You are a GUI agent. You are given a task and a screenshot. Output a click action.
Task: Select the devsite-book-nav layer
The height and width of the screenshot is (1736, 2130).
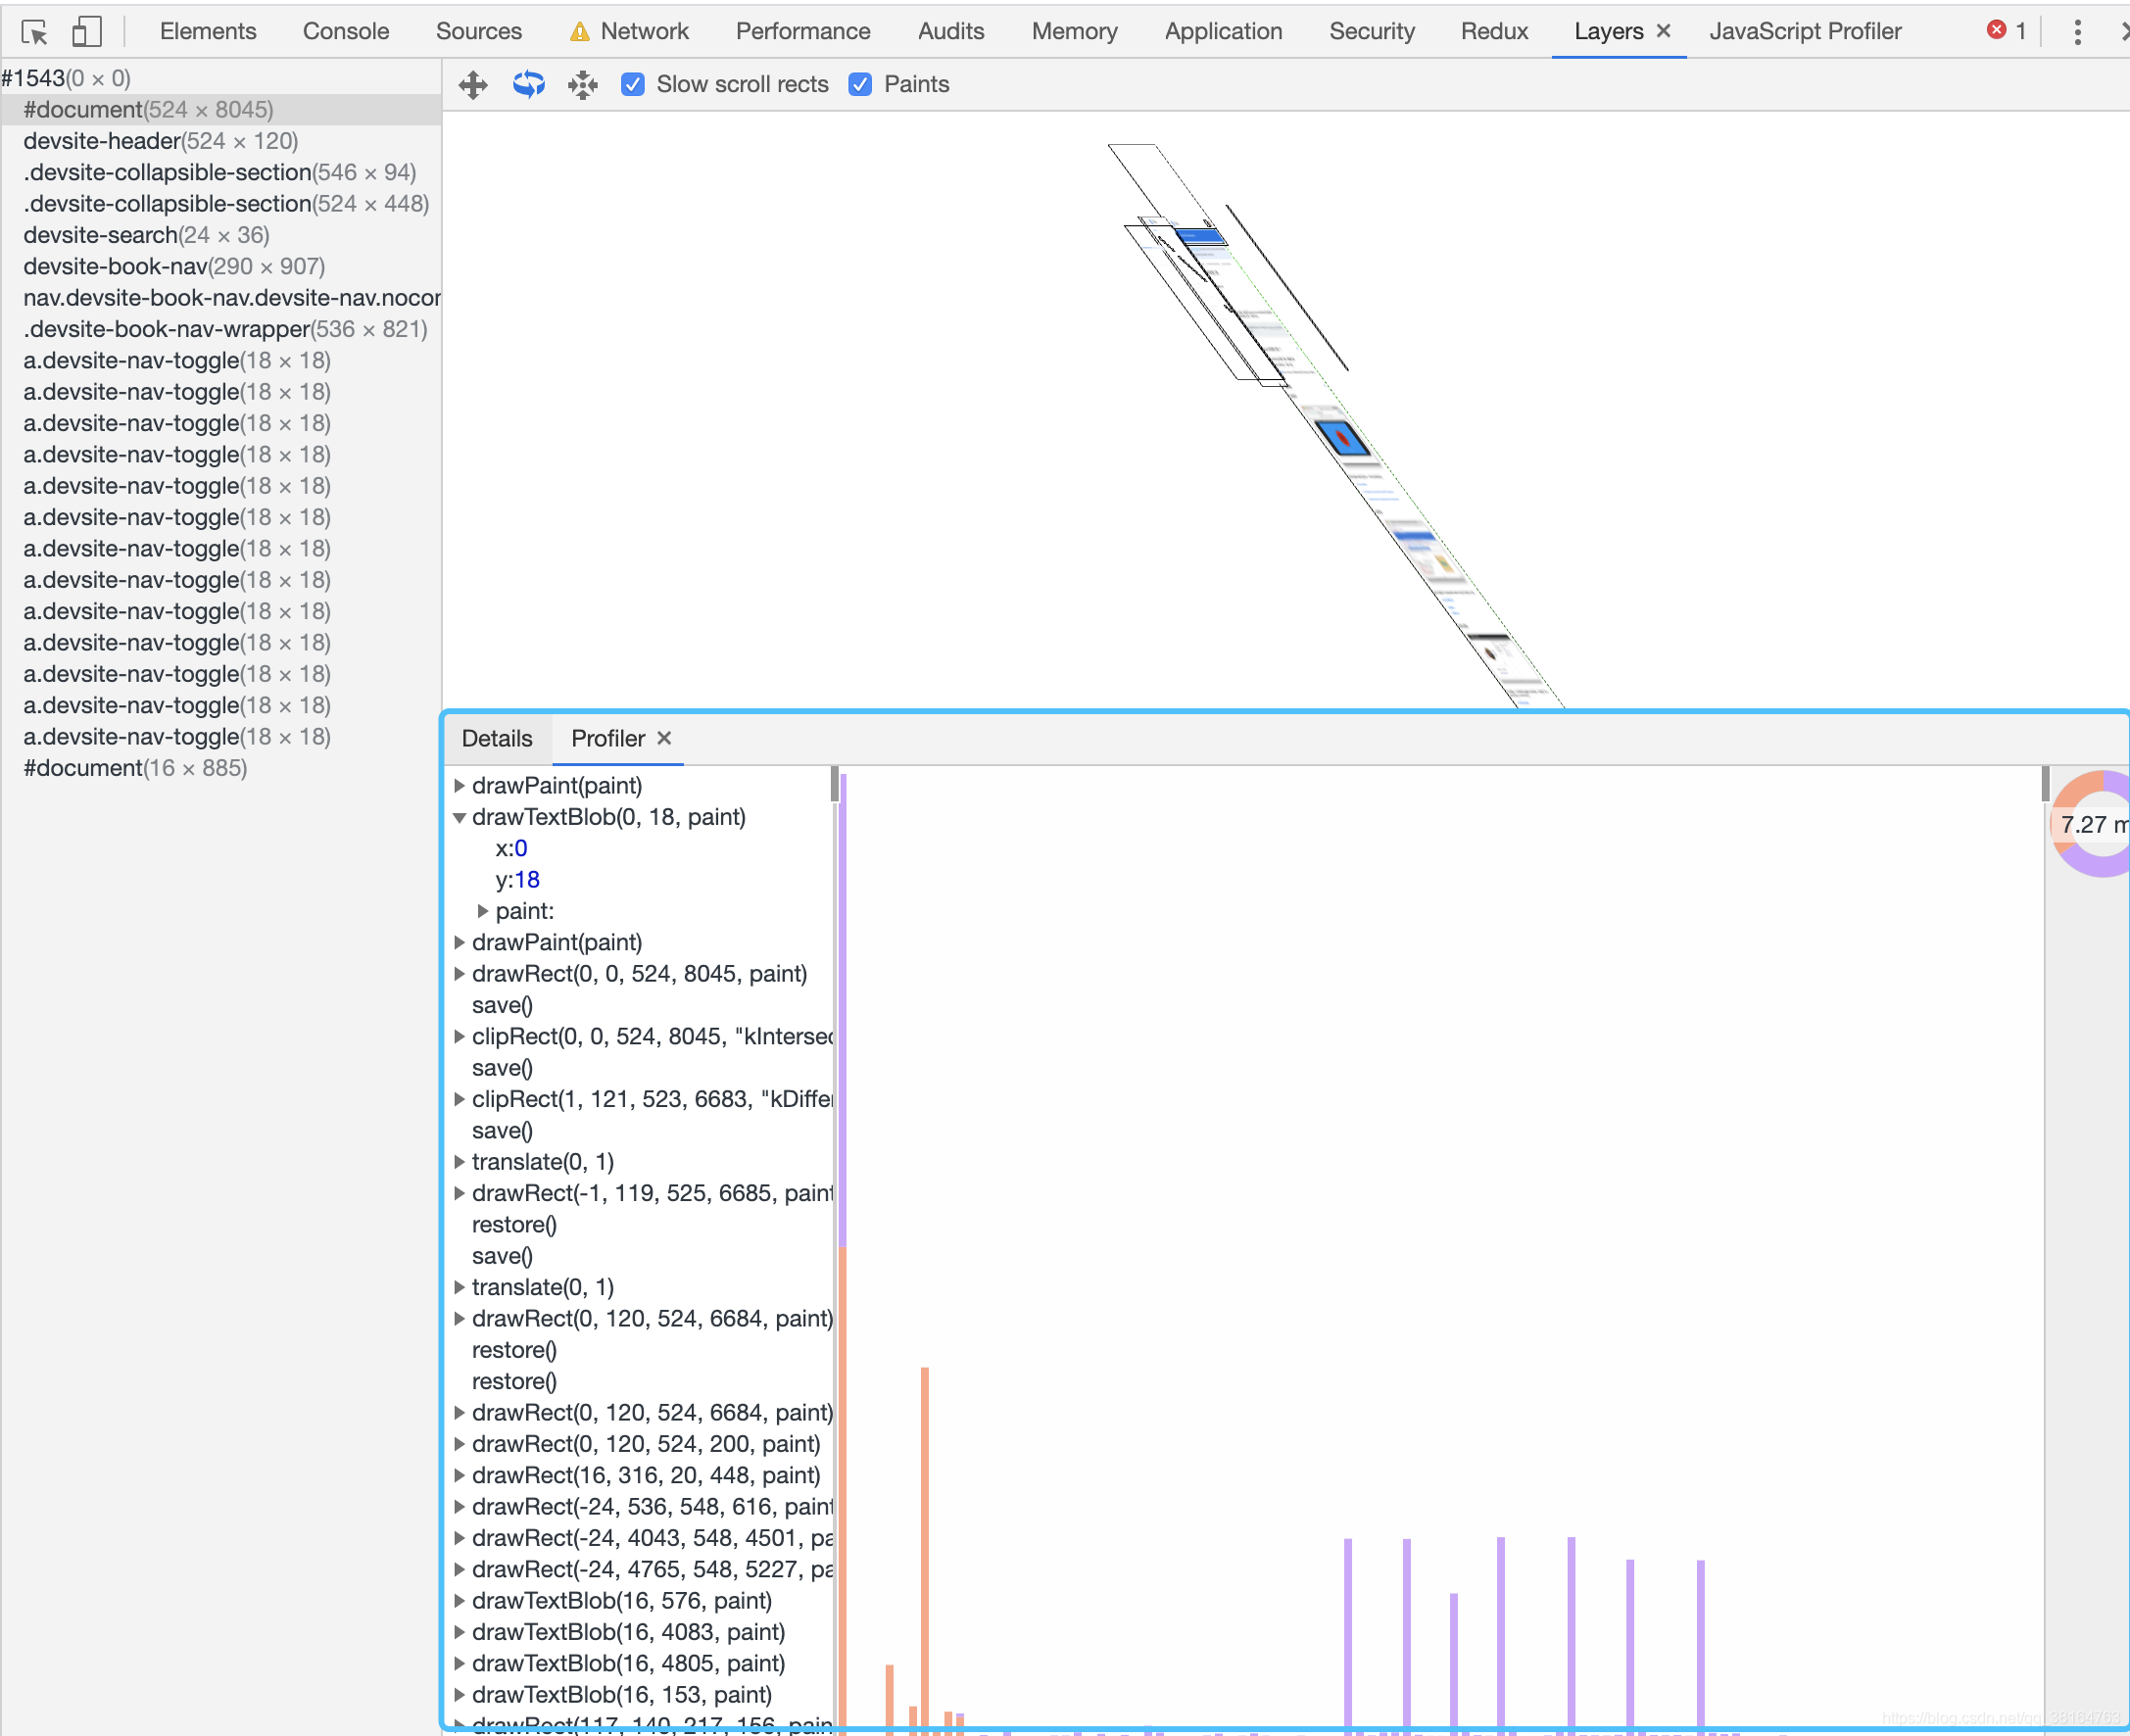pos(174,266)
